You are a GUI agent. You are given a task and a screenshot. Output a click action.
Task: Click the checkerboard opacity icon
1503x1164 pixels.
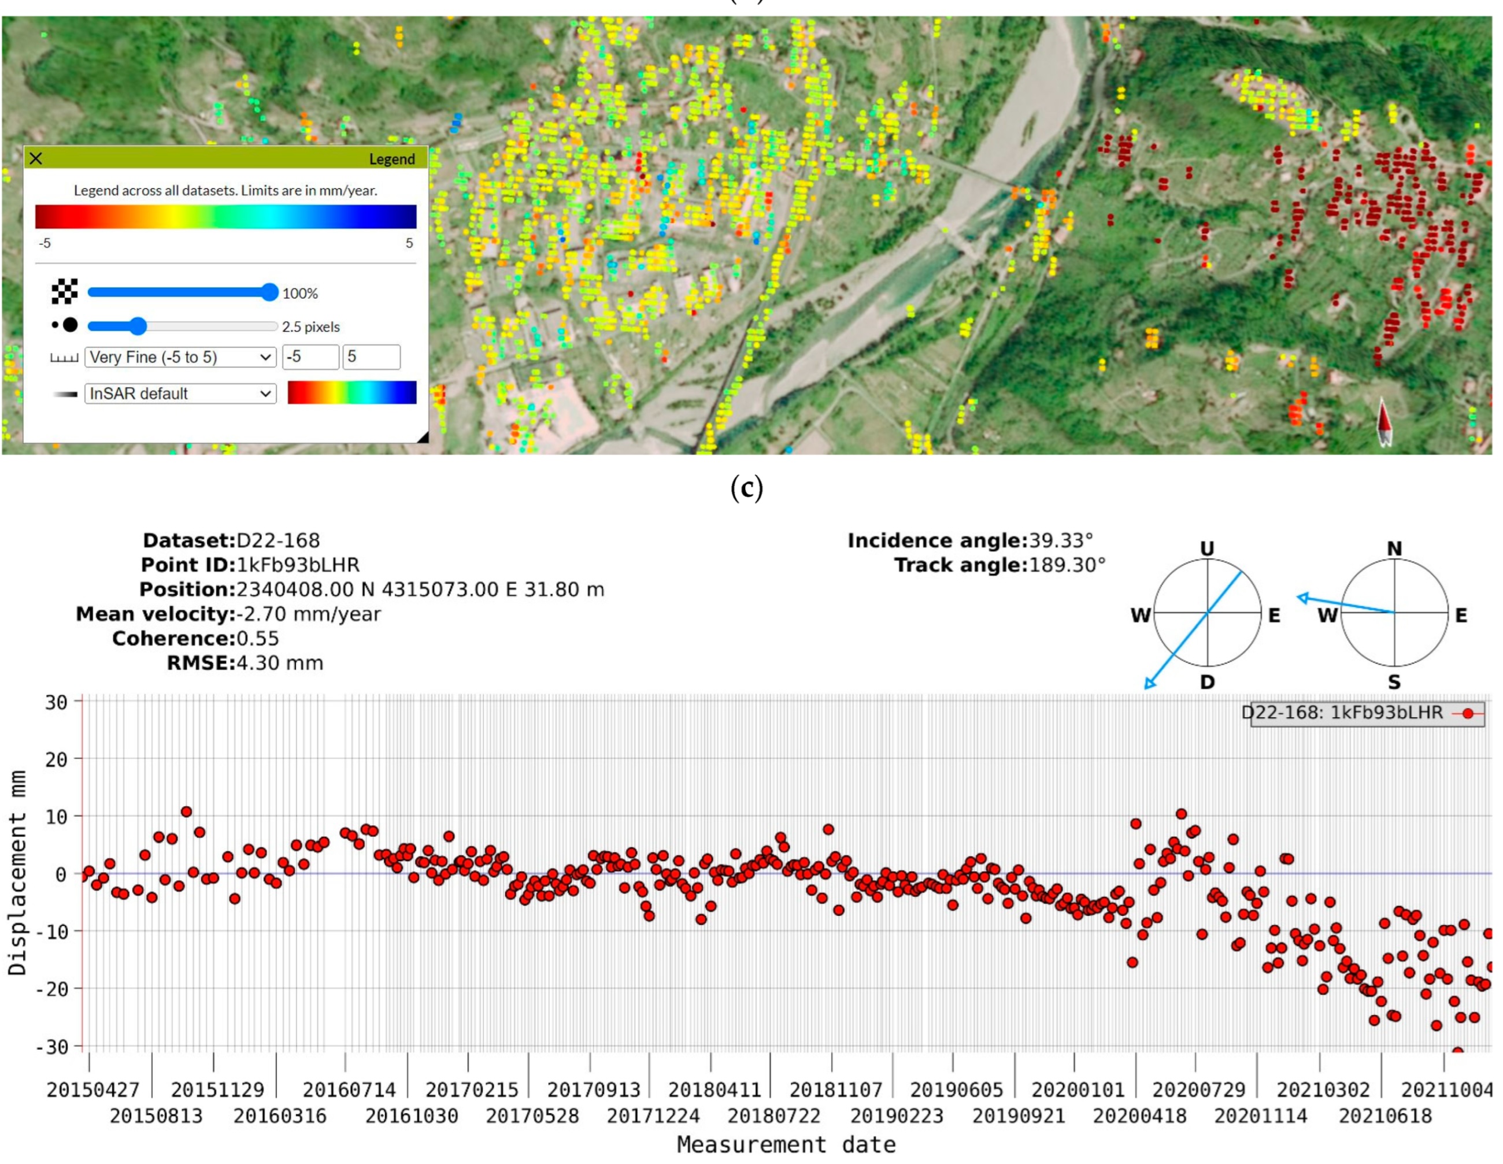point(65,292)
